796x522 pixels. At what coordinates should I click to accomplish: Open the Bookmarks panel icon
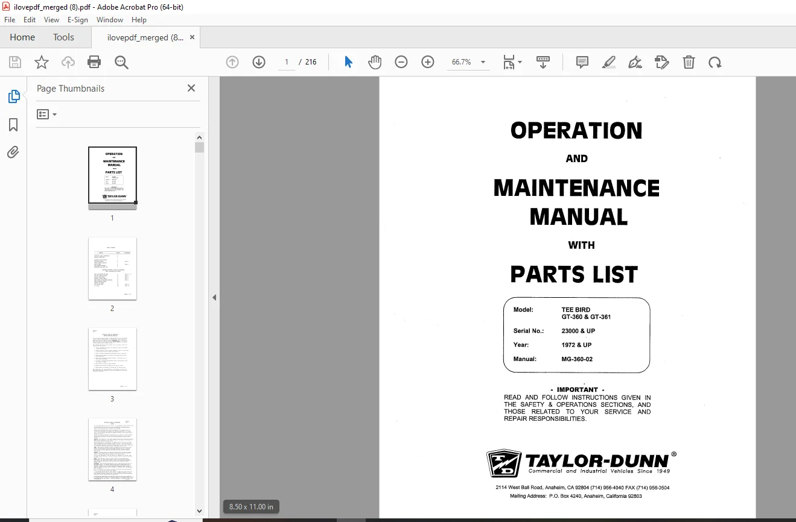[13, 125]
